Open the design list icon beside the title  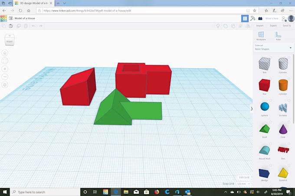click(x=11, y=18)
